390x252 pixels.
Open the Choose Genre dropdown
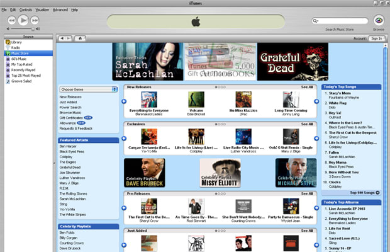point(88,89)
